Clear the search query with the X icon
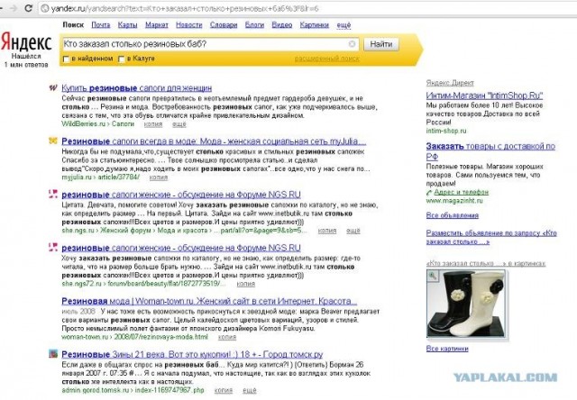This screenshot has height=400, width=577. click(x=353, y=44)
